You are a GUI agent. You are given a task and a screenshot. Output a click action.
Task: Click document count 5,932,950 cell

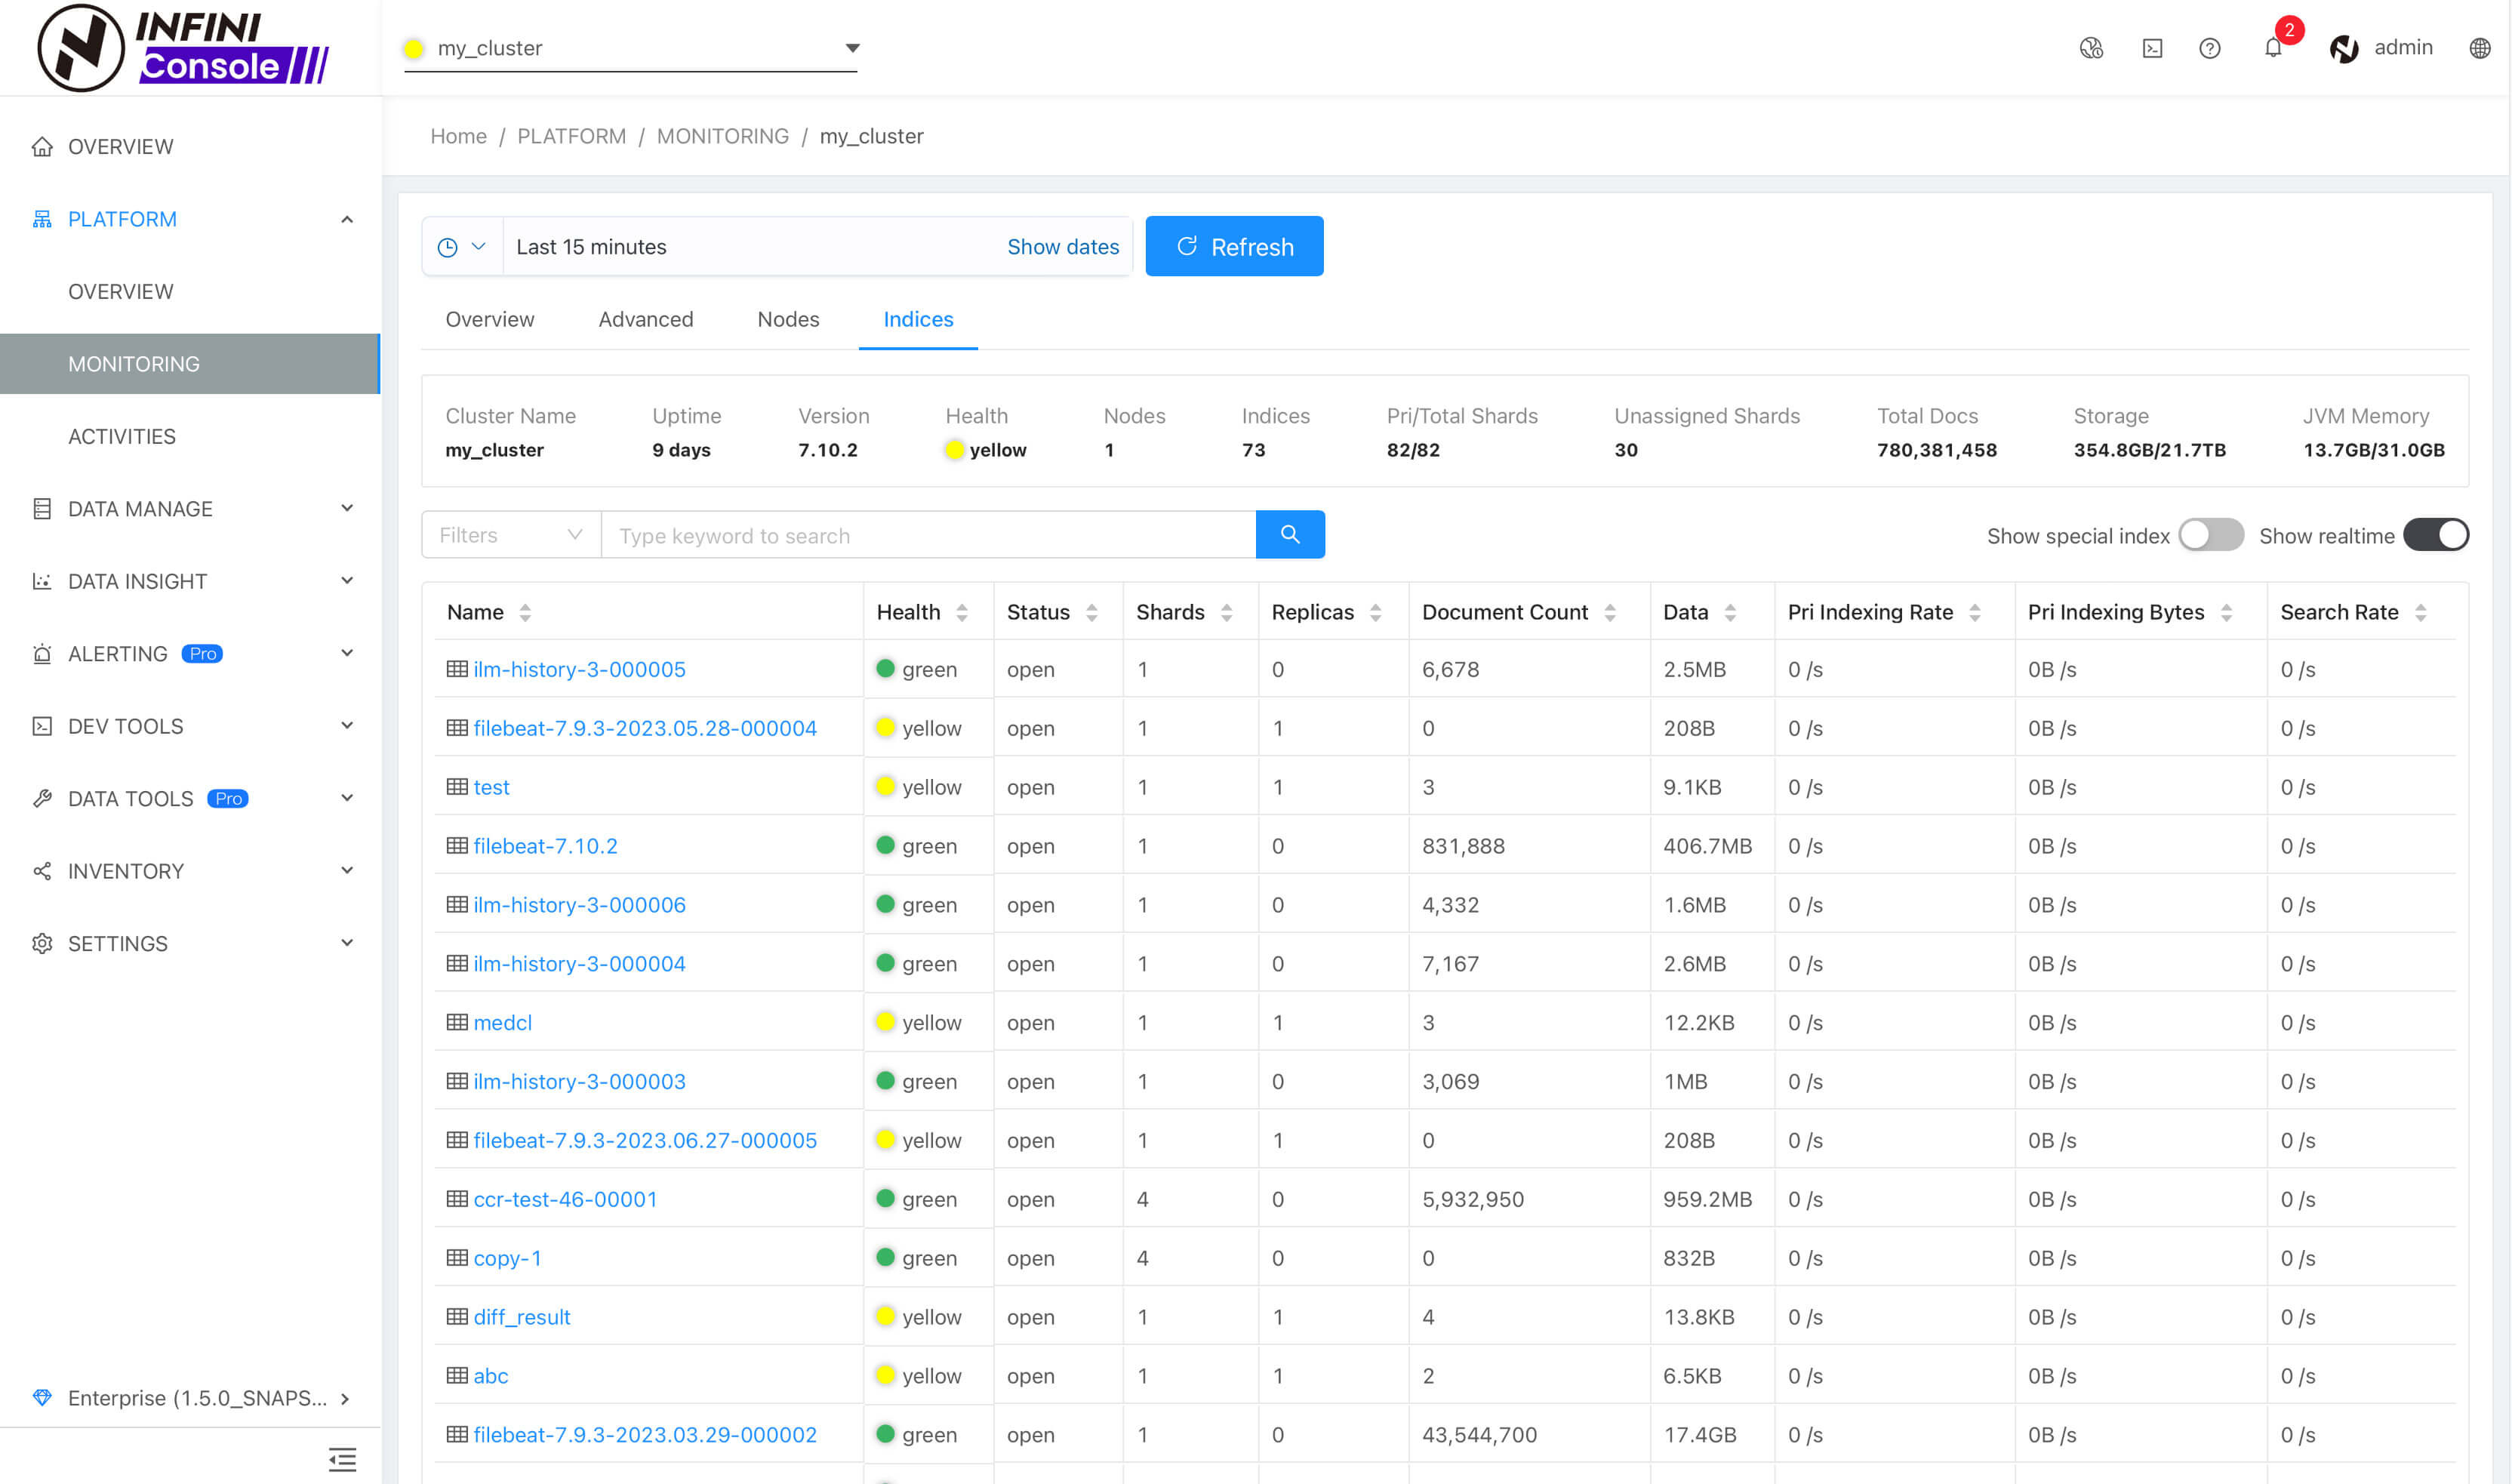[1472, 1199]
